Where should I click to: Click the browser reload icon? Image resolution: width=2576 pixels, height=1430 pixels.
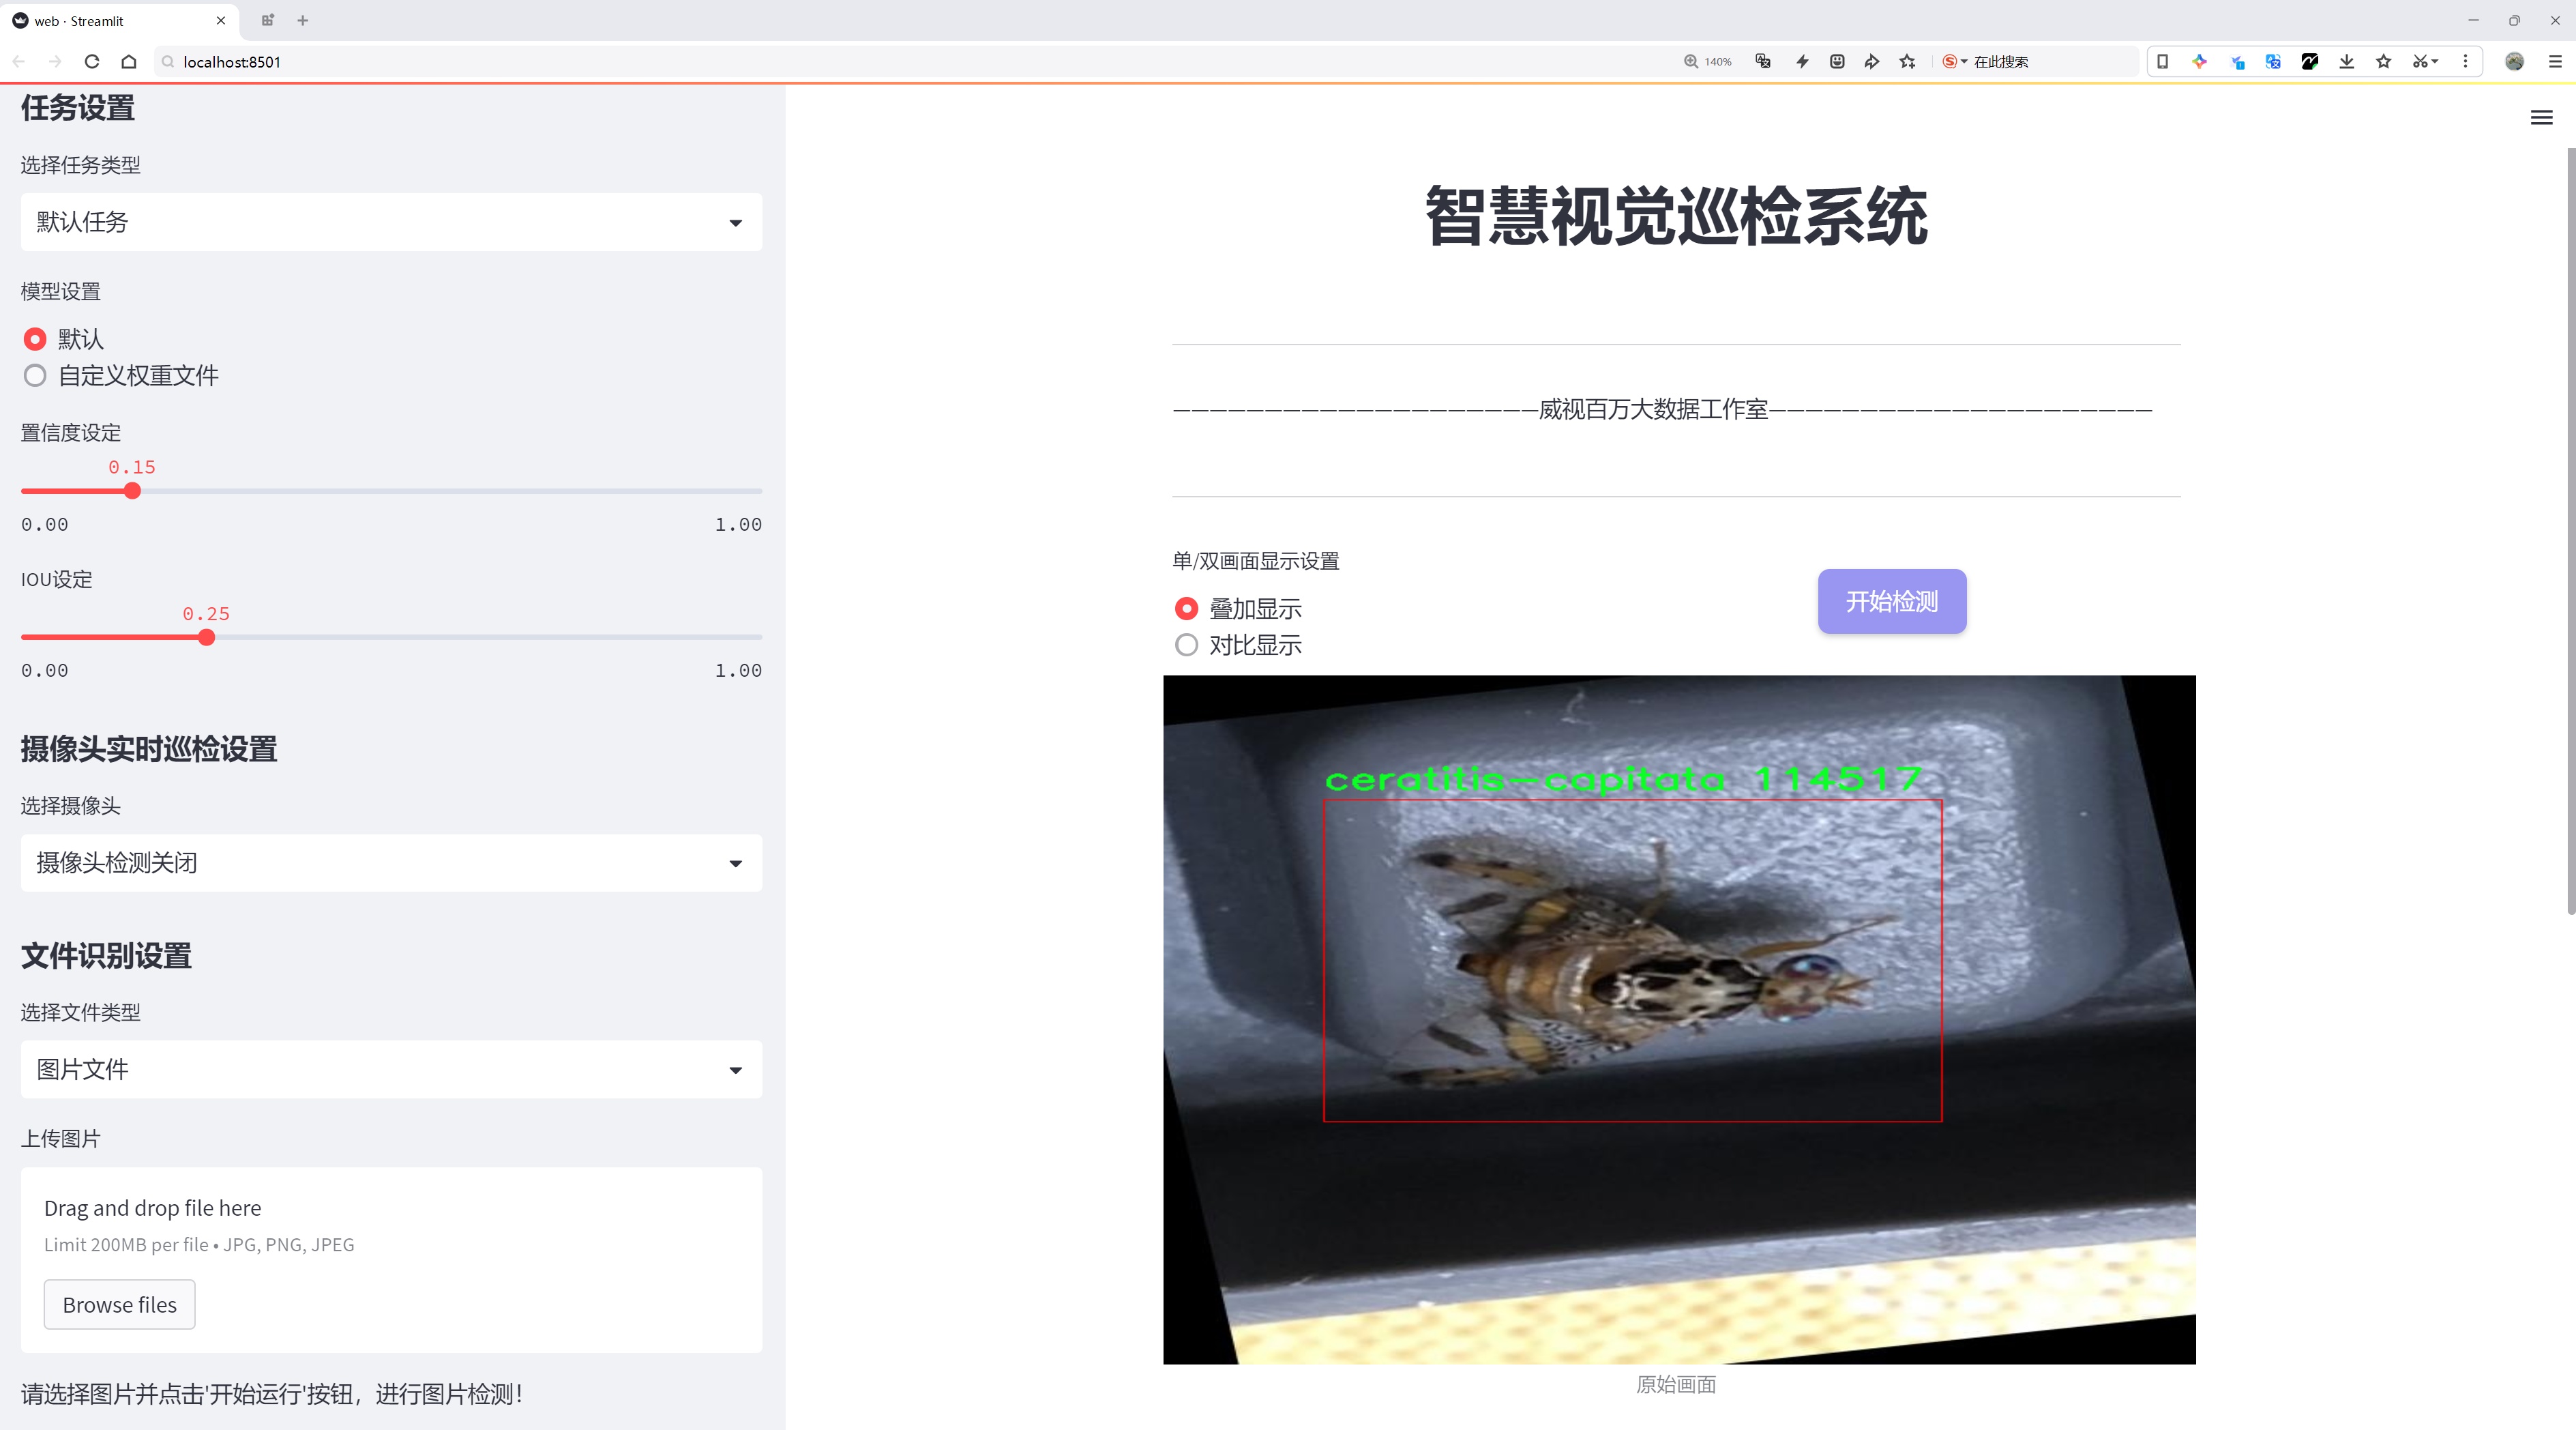click(92, 62)
